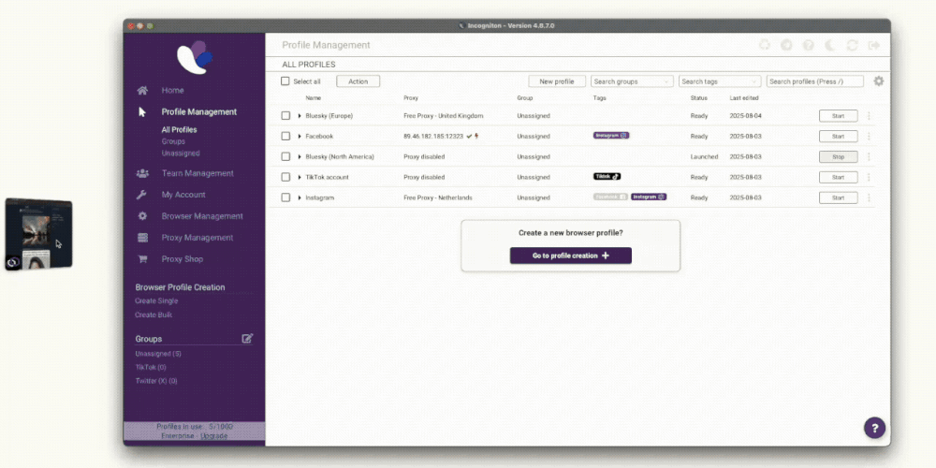Screen dimensions: 936x468
Task: Toggle dark mode with the moon icon
Action: (829, 45)
